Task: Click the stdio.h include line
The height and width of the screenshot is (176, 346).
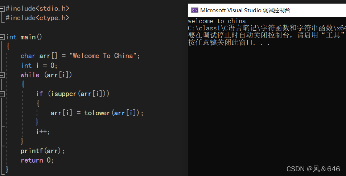Action: 37,8
